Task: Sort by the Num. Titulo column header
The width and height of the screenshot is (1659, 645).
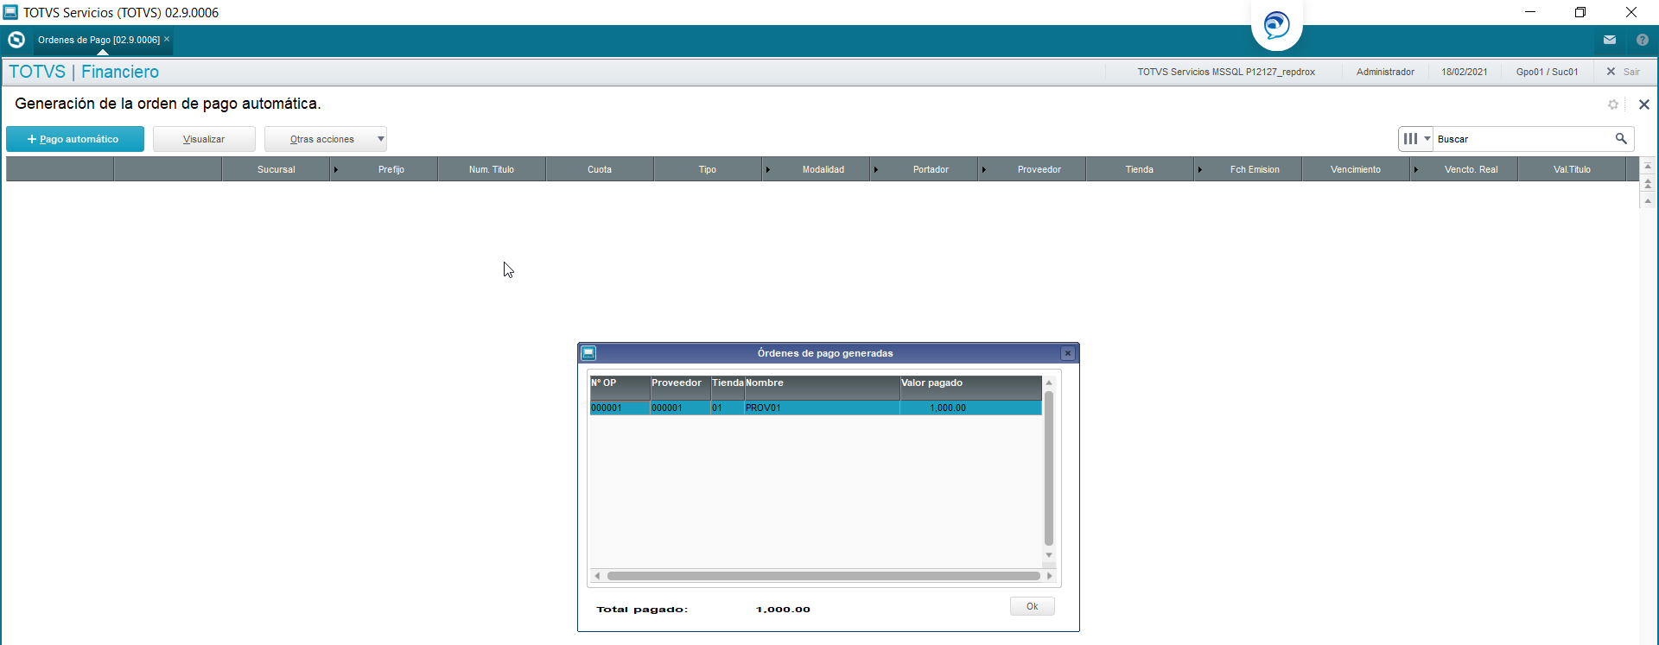Action: coord(492,169)
